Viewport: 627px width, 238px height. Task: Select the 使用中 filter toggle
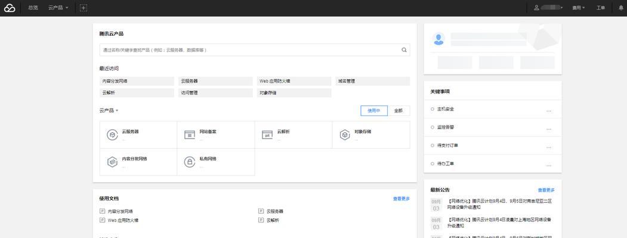coord(374,111)
